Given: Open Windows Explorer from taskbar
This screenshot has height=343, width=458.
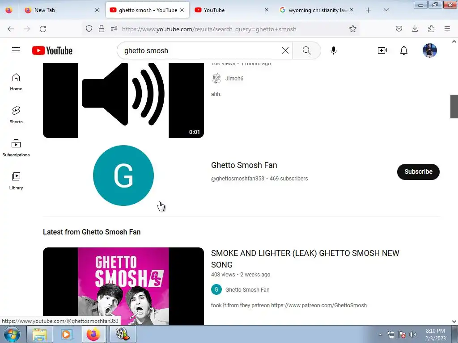Looking at the screenshot, I should [x=40, y=334].
